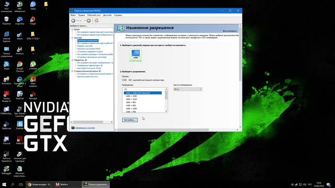Viewport: 335px width, 188px height.
Task: Switch to Chrome window in taskbar
Action: click(40, 184)
